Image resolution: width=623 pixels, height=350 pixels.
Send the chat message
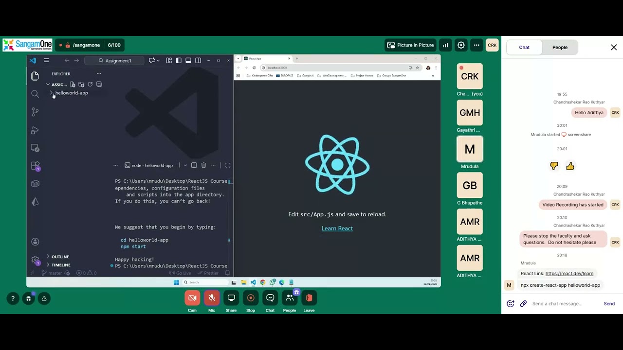pos(609,304)
